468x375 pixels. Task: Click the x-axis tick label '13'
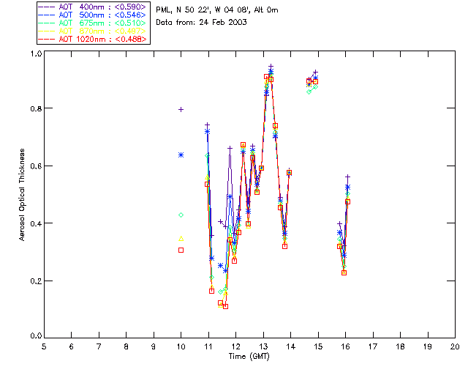click(x=263, y=346)
